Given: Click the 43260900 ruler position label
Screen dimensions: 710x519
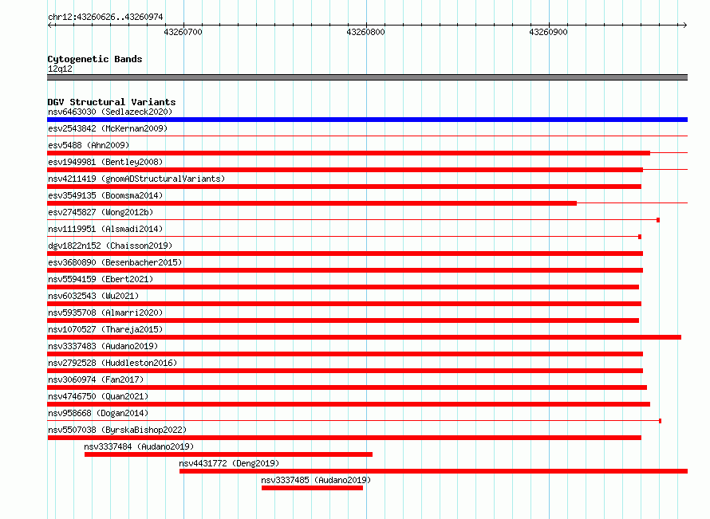Looking at the screenshot, I should (x=548, y=32).
